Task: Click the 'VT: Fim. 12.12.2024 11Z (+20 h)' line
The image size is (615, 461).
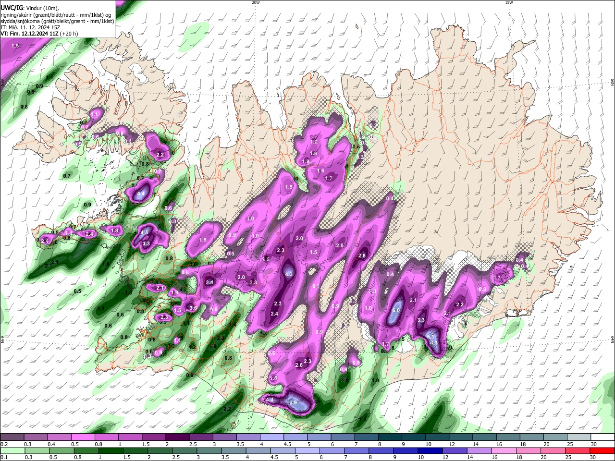Action: point(39,34)
